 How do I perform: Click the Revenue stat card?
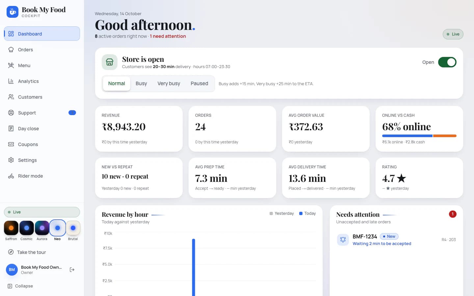tap(139, 129)
